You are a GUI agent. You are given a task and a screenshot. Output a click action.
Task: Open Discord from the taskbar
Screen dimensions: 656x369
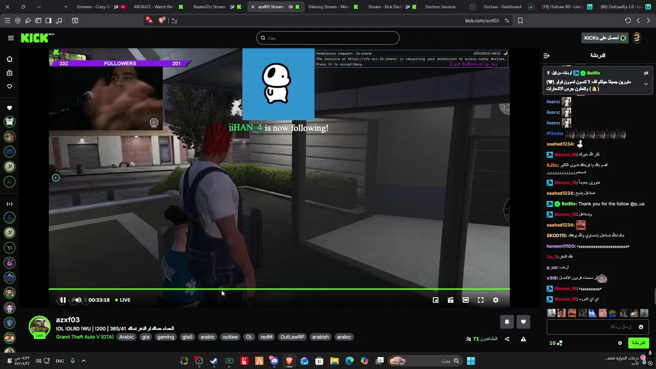tap(274, 361)
